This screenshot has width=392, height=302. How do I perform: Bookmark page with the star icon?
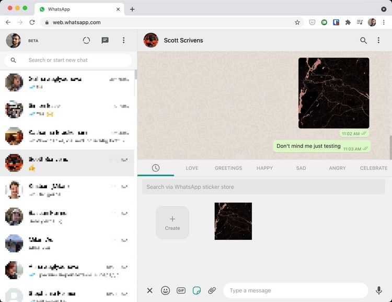(x=297, y=22)
